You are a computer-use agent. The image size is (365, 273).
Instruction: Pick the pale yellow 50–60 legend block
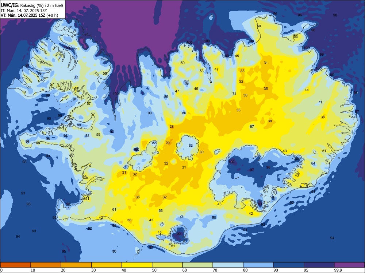(x=167, y=265)
